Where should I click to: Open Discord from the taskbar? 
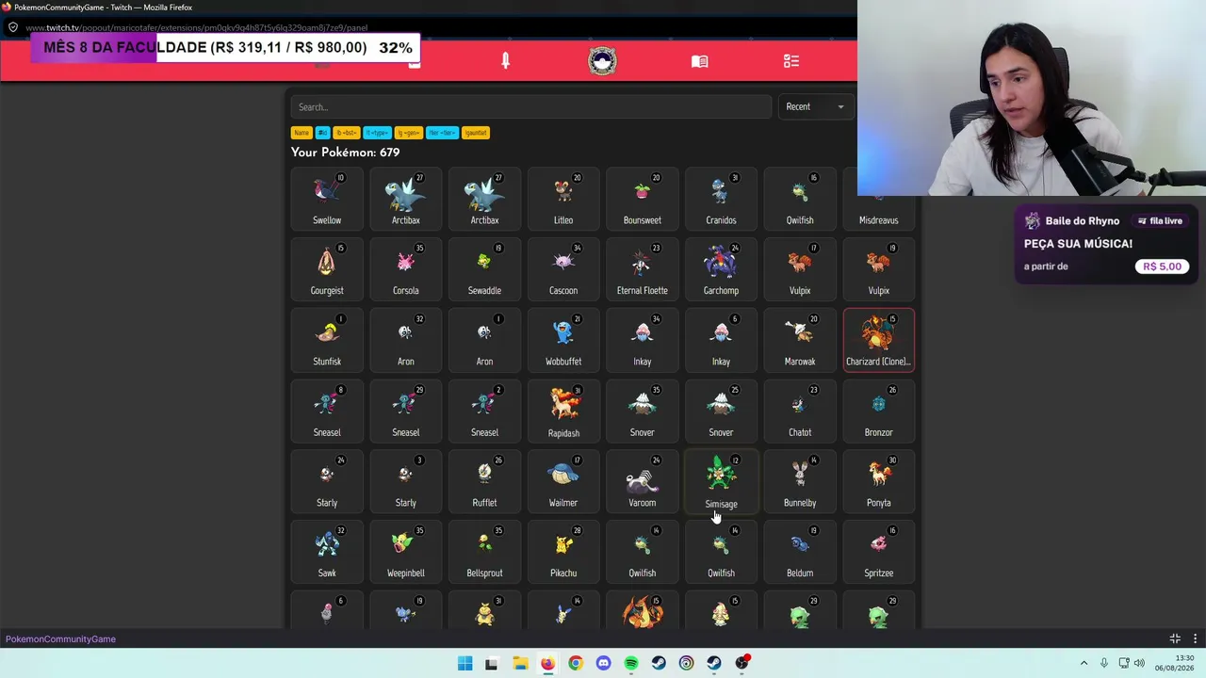[x=603, y=663]
